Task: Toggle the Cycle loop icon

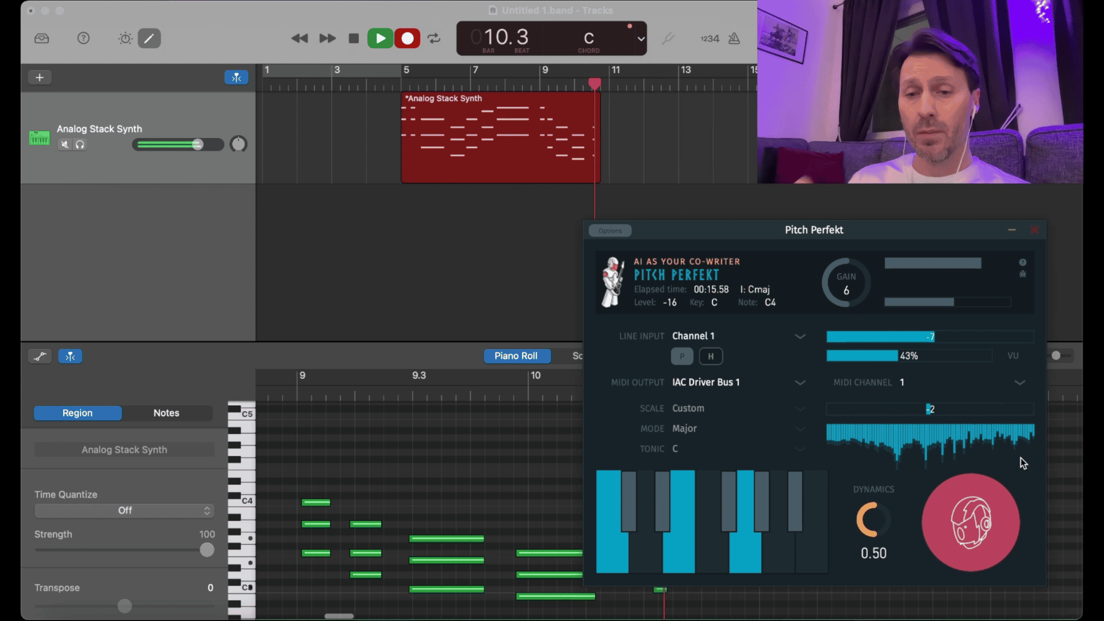Action: (x=434, y=39)
